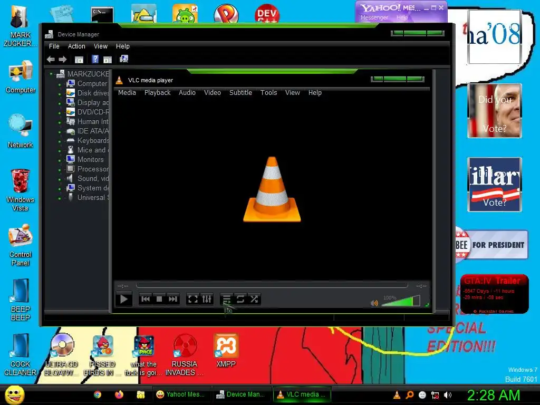The image size is (540, 405).
Task: Stop playback in VLC
Action: (159, 299)
